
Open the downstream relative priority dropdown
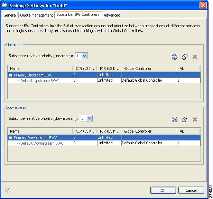point(89,118)
